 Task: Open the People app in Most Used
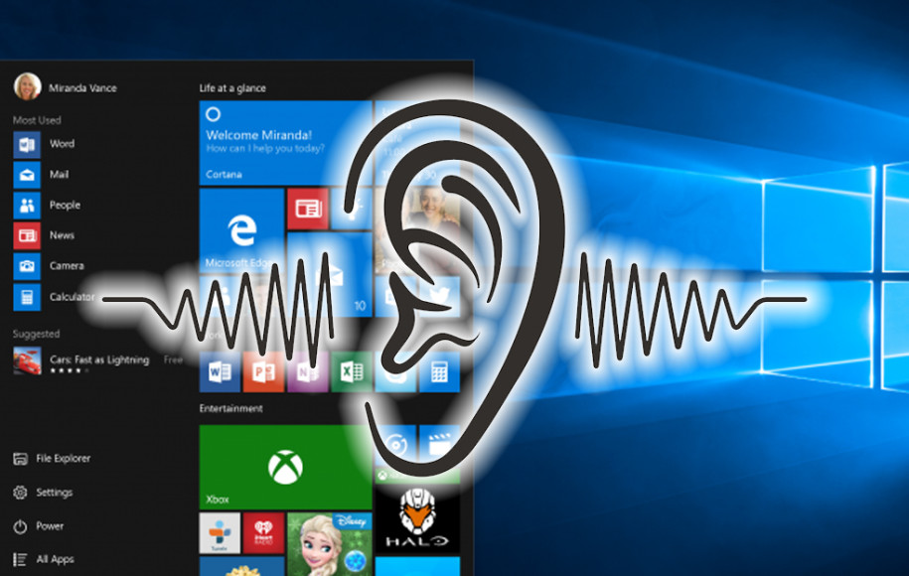47,206
